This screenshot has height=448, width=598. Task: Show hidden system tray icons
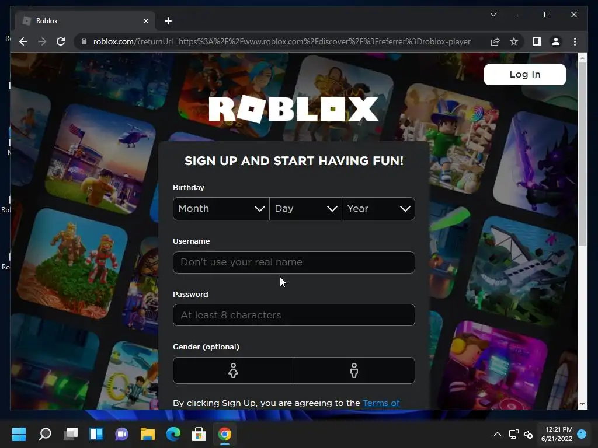[x=498, y=434]
